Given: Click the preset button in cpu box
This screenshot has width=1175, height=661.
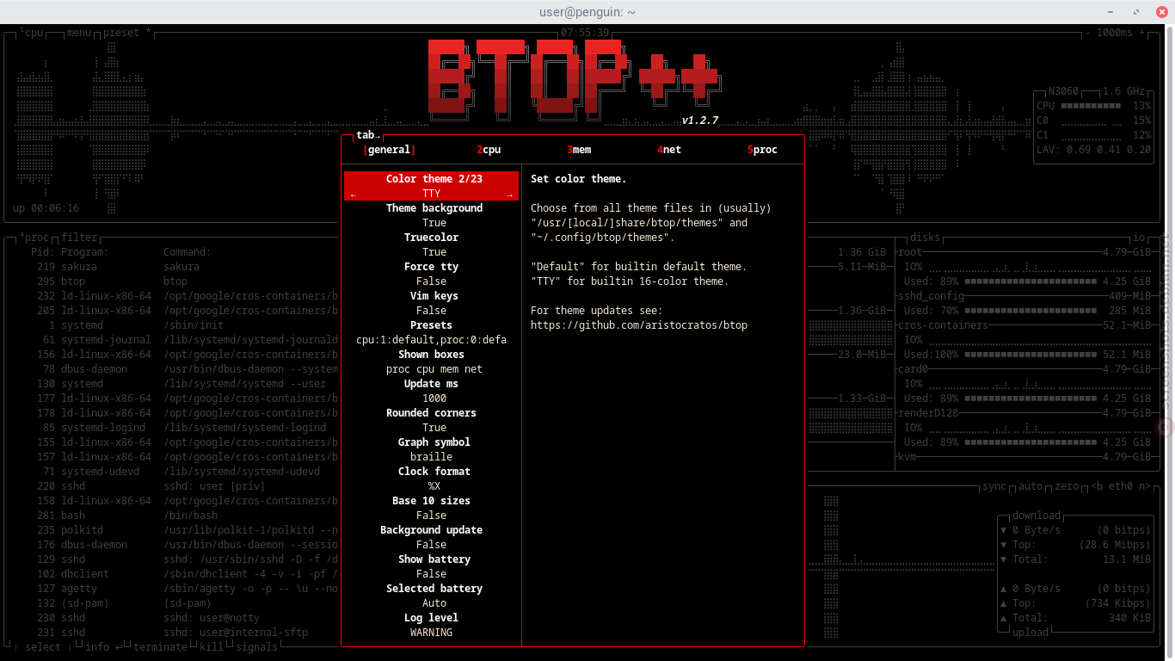Looking at the screenshot, I should (x=126, y=33).
